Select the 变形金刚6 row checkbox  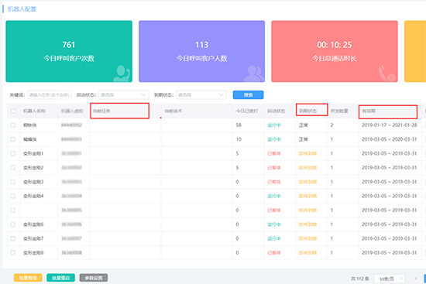pyautogui.click(x=12, y=224)
